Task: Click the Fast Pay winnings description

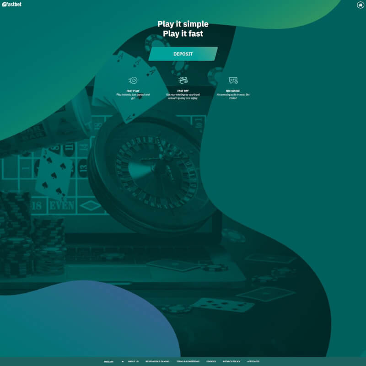Action: (183, 97)
